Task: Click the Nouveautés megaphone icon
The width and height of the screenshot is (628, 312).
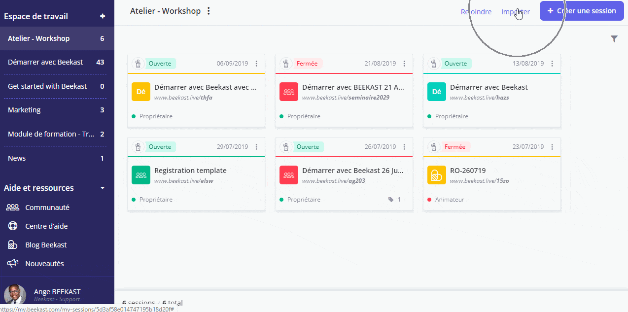Action: click(x=13, y=264)
